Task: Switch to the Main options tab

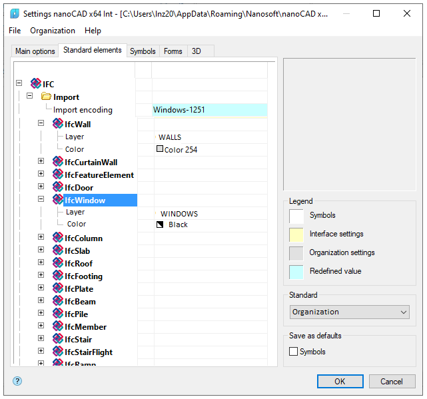Action: [35, 51]
